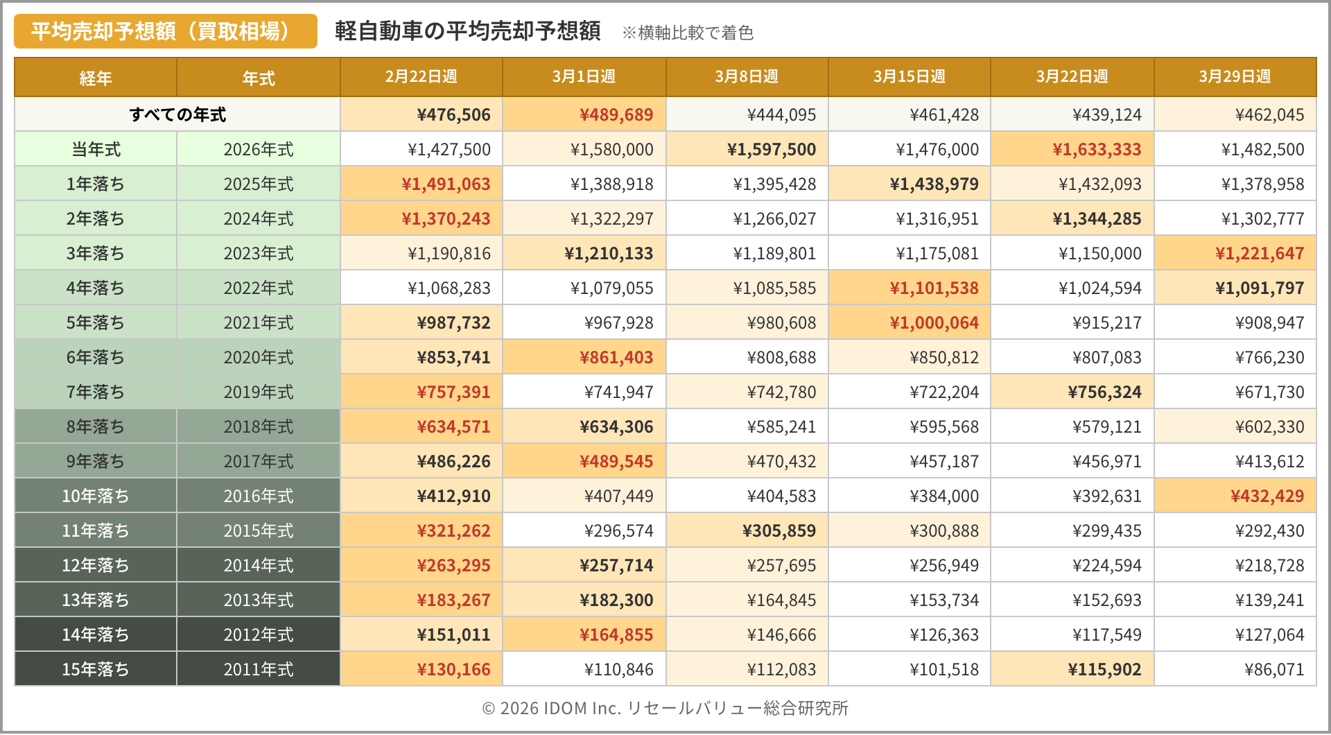Select the 10年落ち row label
The height and width of the screenshot is (735, 1331).
click(x=96, y=496)
